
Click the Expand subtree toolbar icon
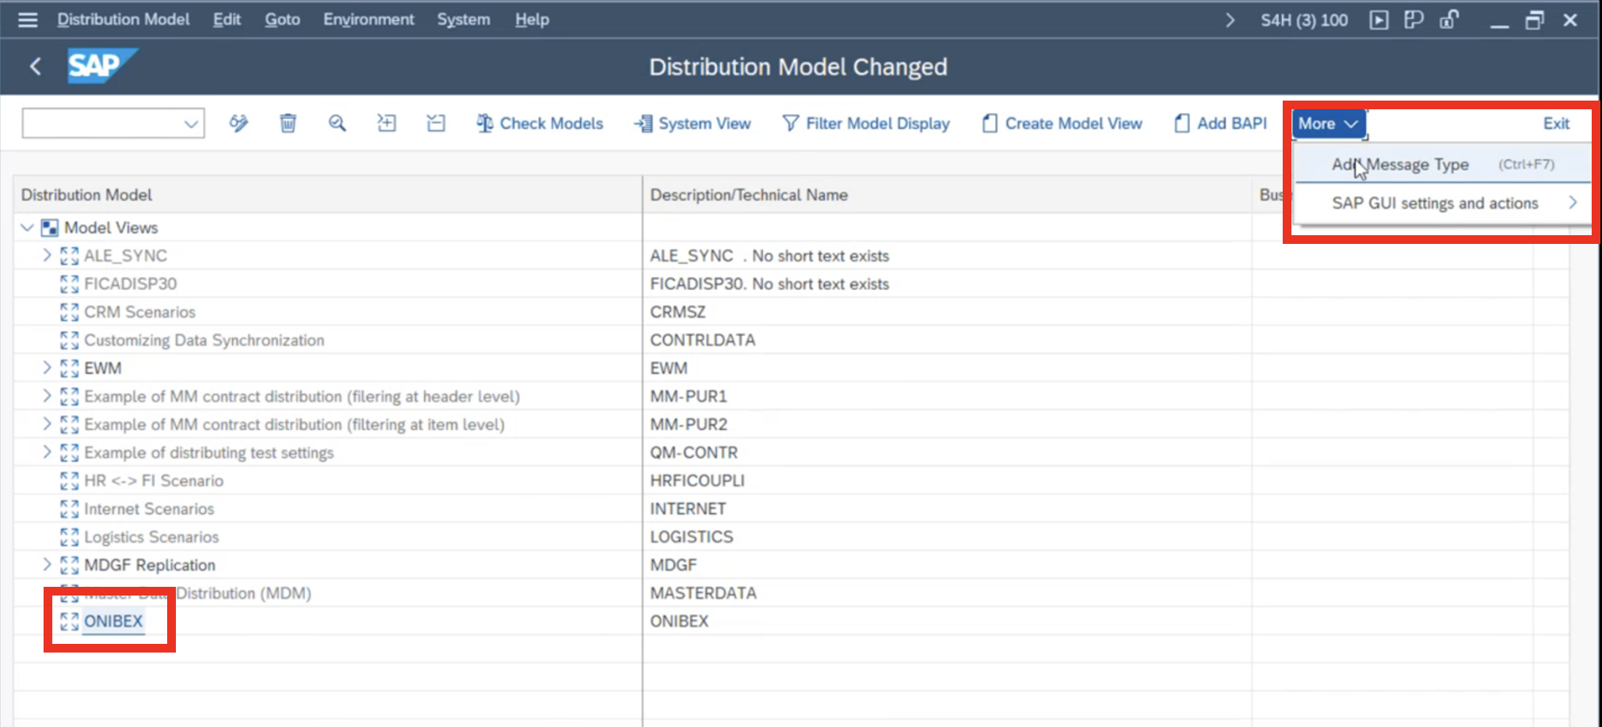[387, 123]
